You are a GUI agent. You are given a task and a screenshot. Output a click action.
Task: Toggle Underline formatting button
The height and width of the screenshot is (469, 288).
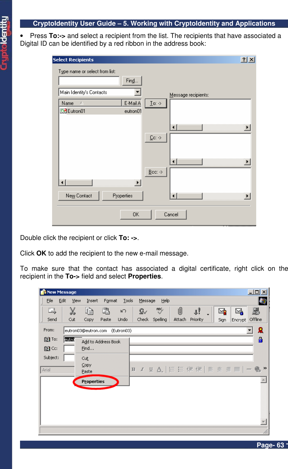click(151, 369)
